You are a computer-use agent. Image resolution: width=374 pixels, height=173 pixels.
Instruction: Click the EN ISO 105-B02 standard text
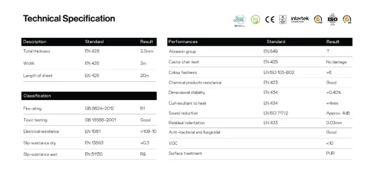click(279, 72)
